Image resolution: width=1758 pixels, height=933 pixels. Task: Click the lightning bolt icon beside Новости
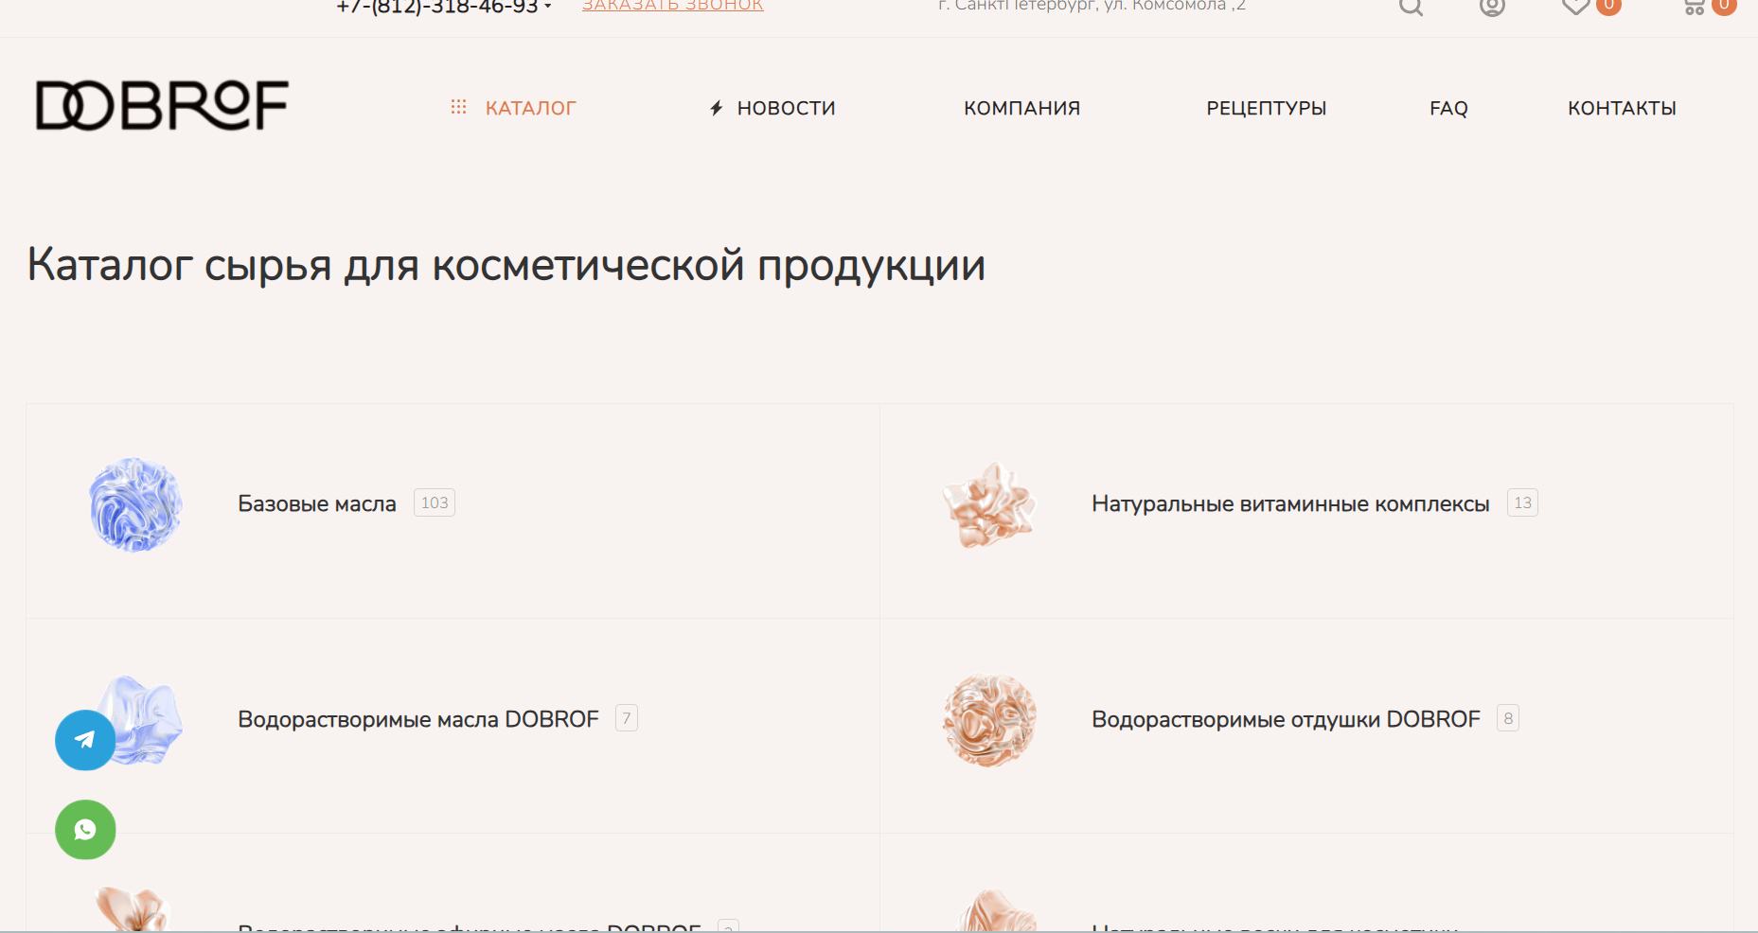pos(717,108)
